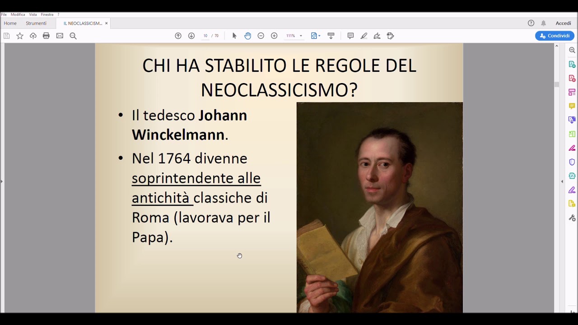
Task: Click the underlined text 'soprintendente alle'
Action: 196,178
